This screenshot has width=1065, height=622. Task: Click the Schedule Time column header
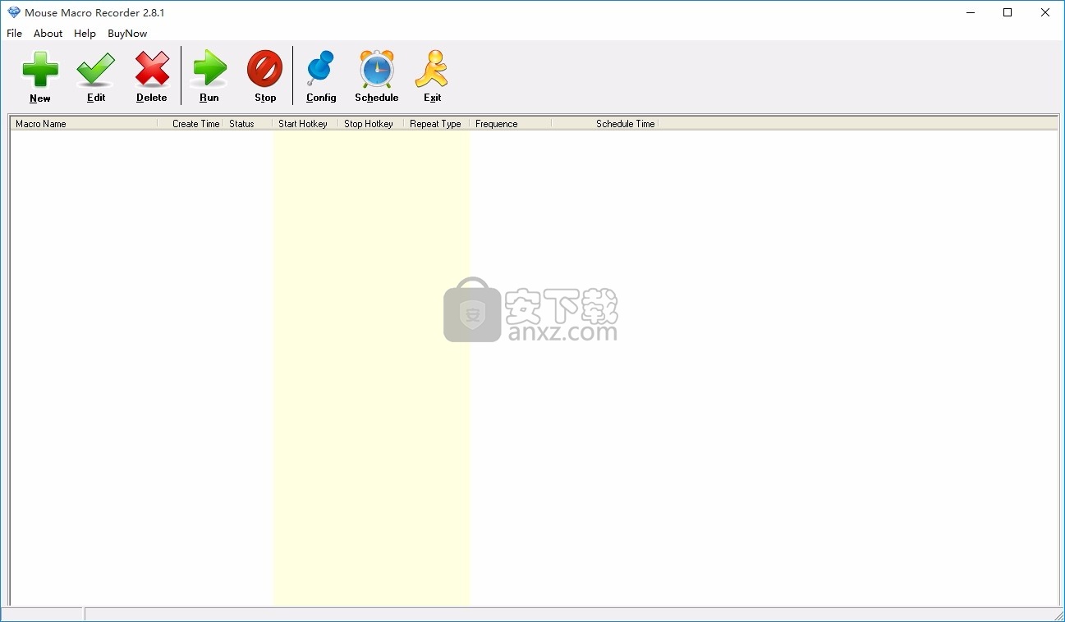pyautogui.click(x=604, y=124)
